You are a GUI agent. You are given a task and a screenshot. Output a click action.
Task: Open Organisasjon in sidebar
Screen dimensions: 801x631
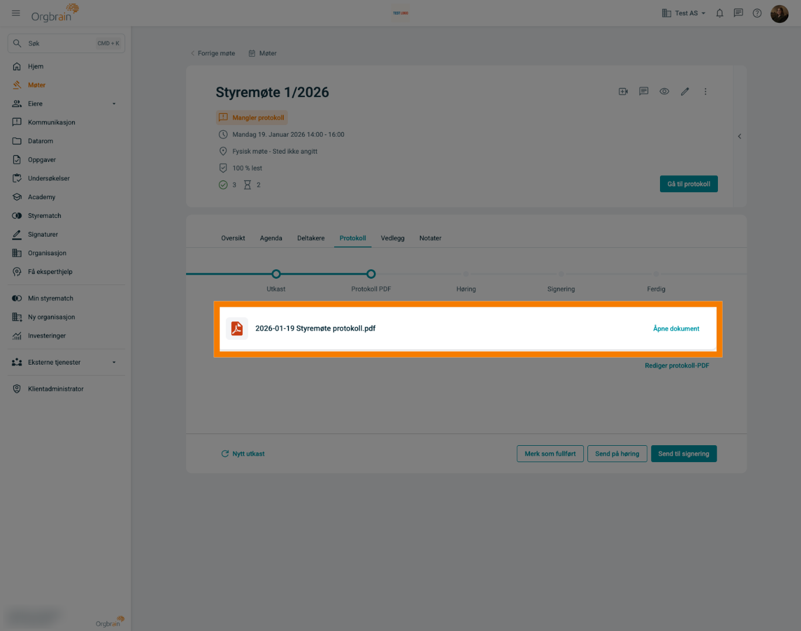click(47, 254)
